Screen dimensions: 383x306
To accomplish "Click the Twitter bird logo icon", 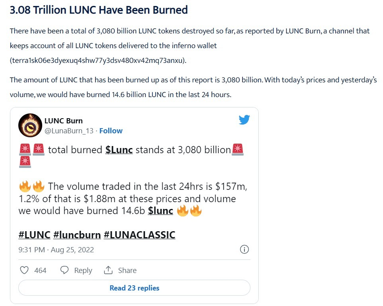I will click(x=244, y=120).
